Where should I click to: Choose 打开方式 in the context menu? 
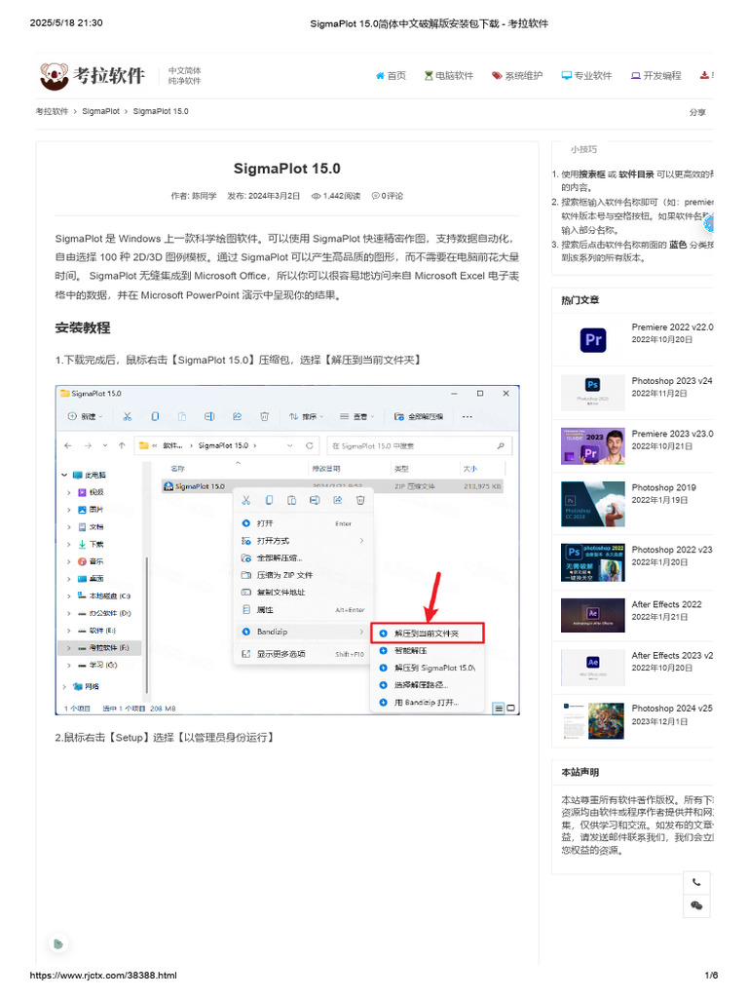click(302, 541)
